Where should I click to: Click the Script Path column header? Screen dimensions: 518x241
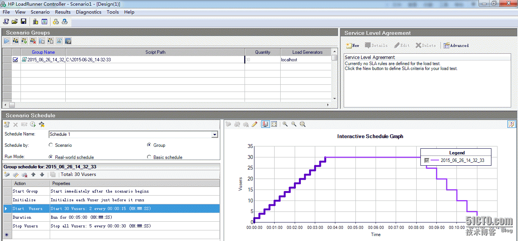click(155, 52)
